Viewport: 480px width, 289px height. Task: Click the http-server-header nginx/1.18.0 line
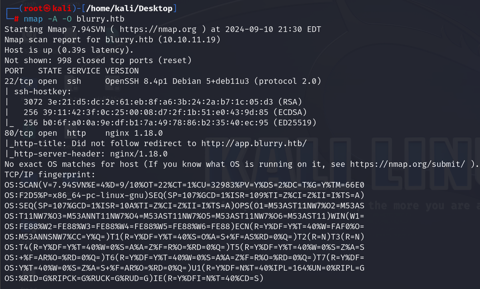tap(86, 154)
